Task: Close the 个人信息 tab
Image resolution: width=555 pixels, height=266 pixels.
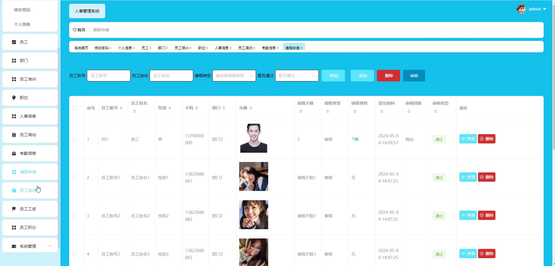Action: (x=134, y=48)
